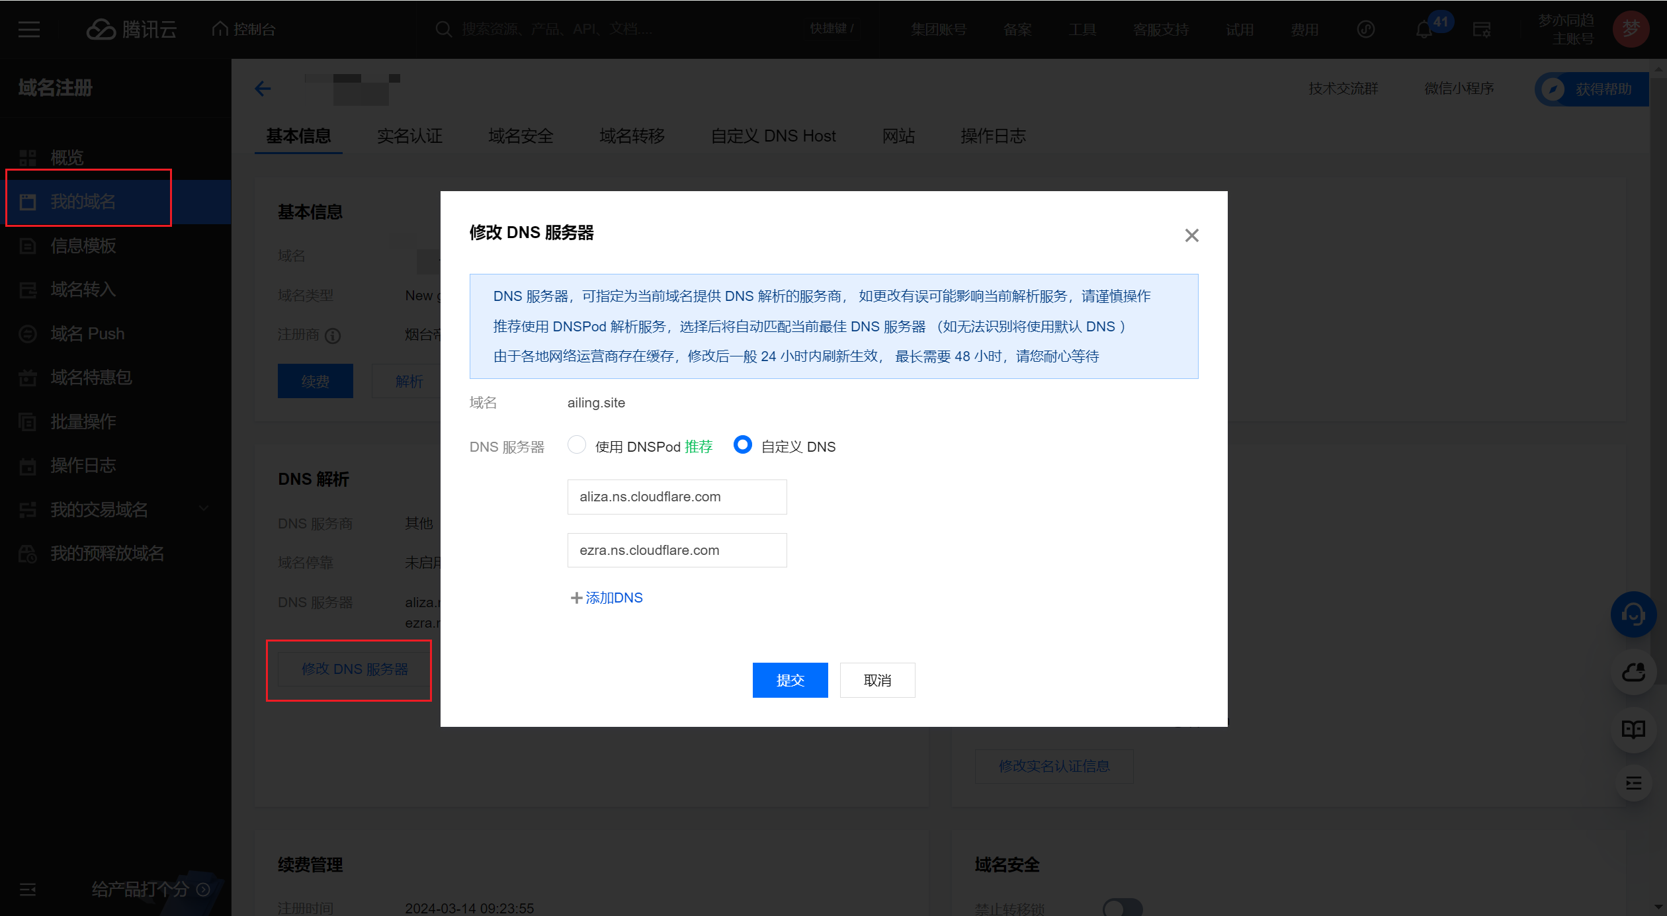This screenshot has width=1667, height=916.
Task: Open 概览 in sidebar
Action: tap(66, 157)
